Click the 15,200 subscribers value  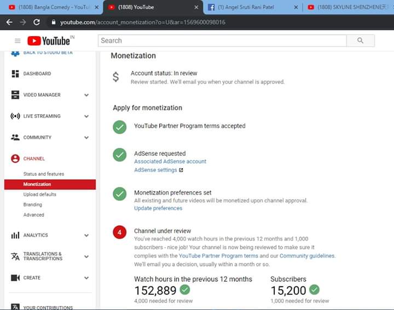coord(288,290)
